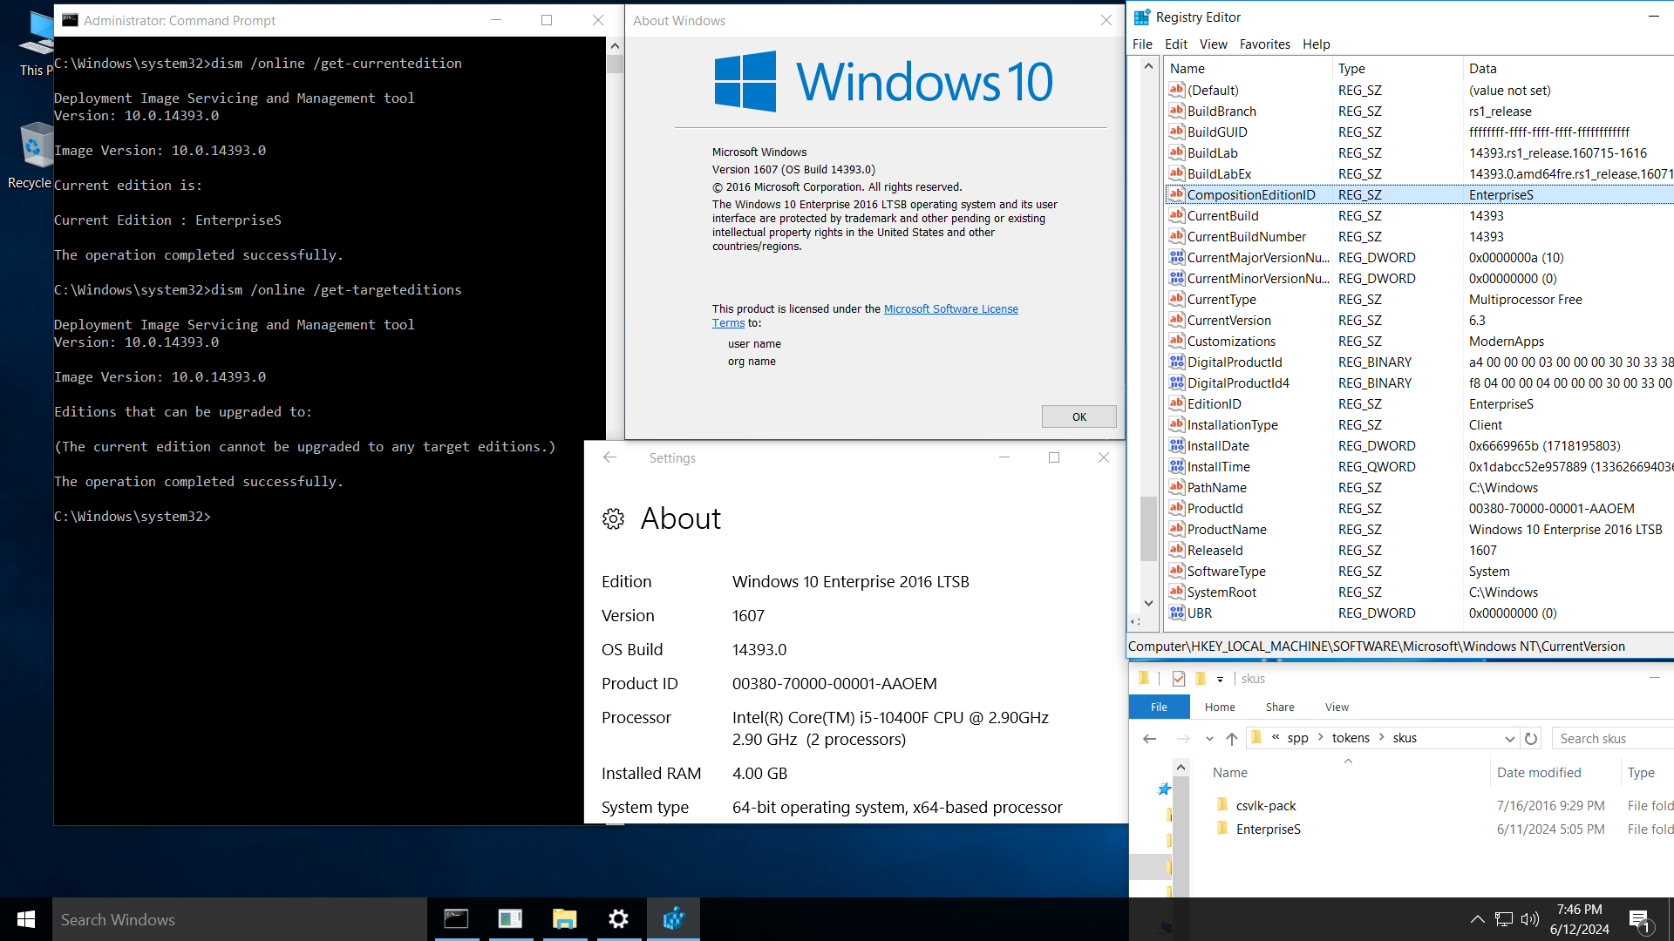1674x941 pixels.
Task: Click Back arrow in skus Explorer
Action: [x=1149, y=739]
